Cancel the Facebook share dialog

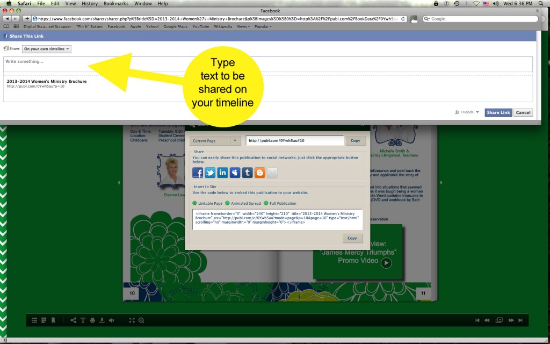click(x=523, y=112)
